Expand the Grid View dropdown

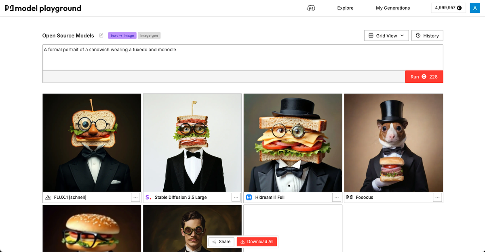[386, 35]
